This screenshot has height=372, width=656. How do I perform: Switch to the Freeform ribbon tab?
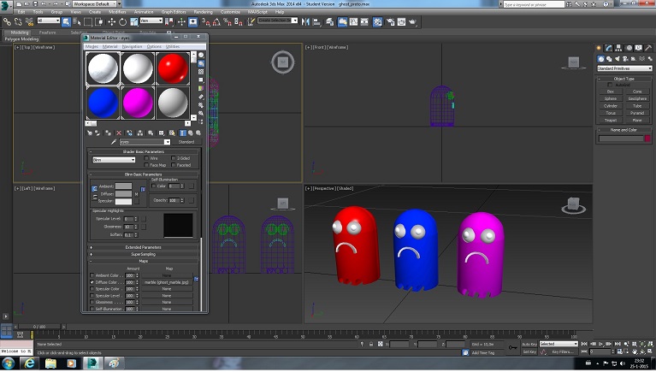pos(47,32)
